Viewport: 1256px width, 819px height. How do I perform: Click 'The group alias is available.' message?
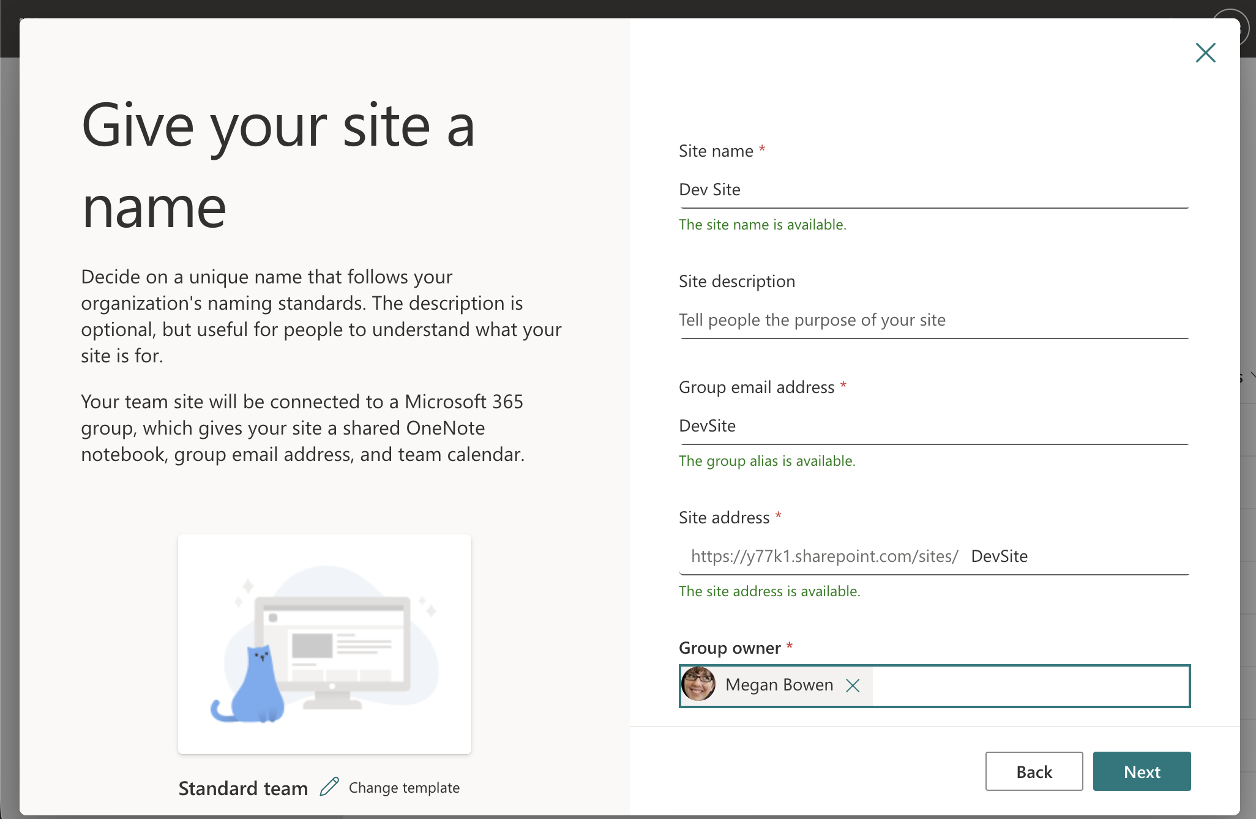(x=767, y=461)
